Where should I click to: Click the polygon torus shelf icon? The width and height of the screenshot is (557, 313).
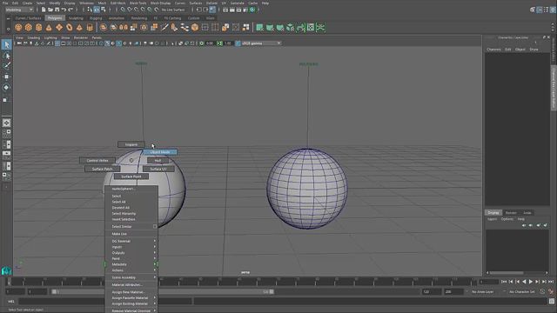click(x=70, y=27)
